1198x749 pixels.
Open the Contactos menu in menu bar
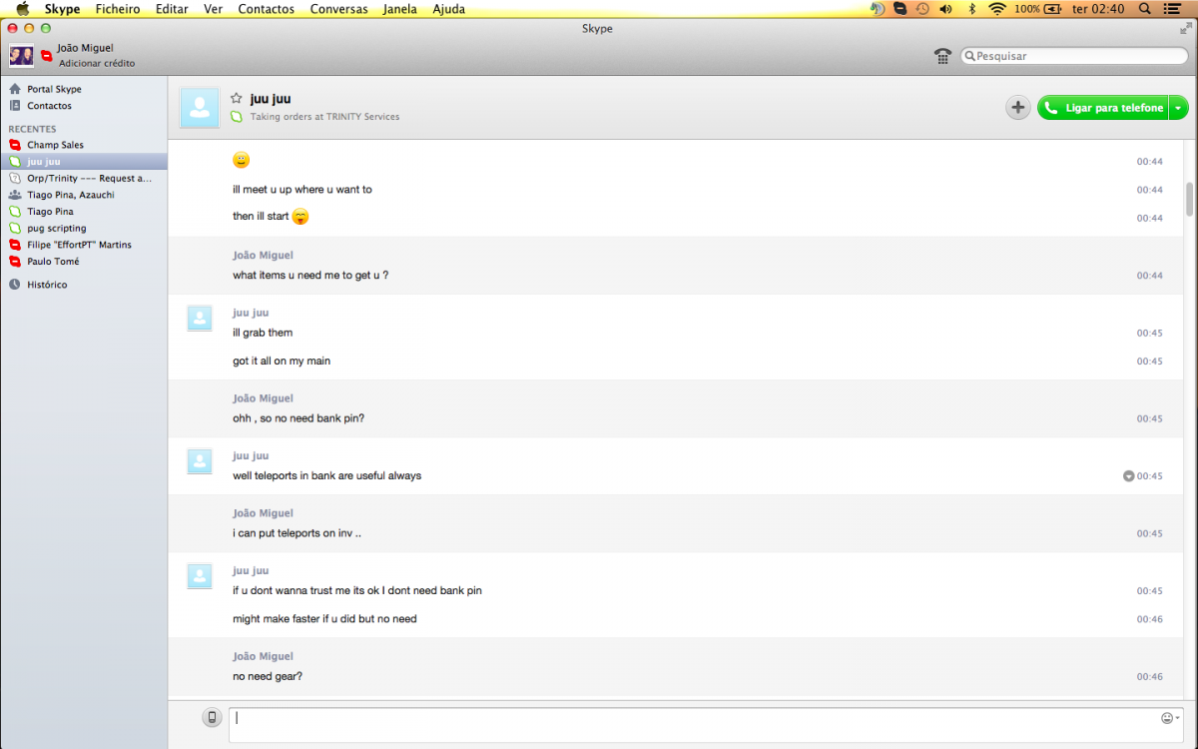(x=266, y=9)
